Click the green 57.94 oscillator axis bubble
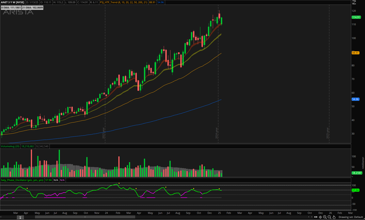Viewport: 365px width, 220px height. pos(356,190)
